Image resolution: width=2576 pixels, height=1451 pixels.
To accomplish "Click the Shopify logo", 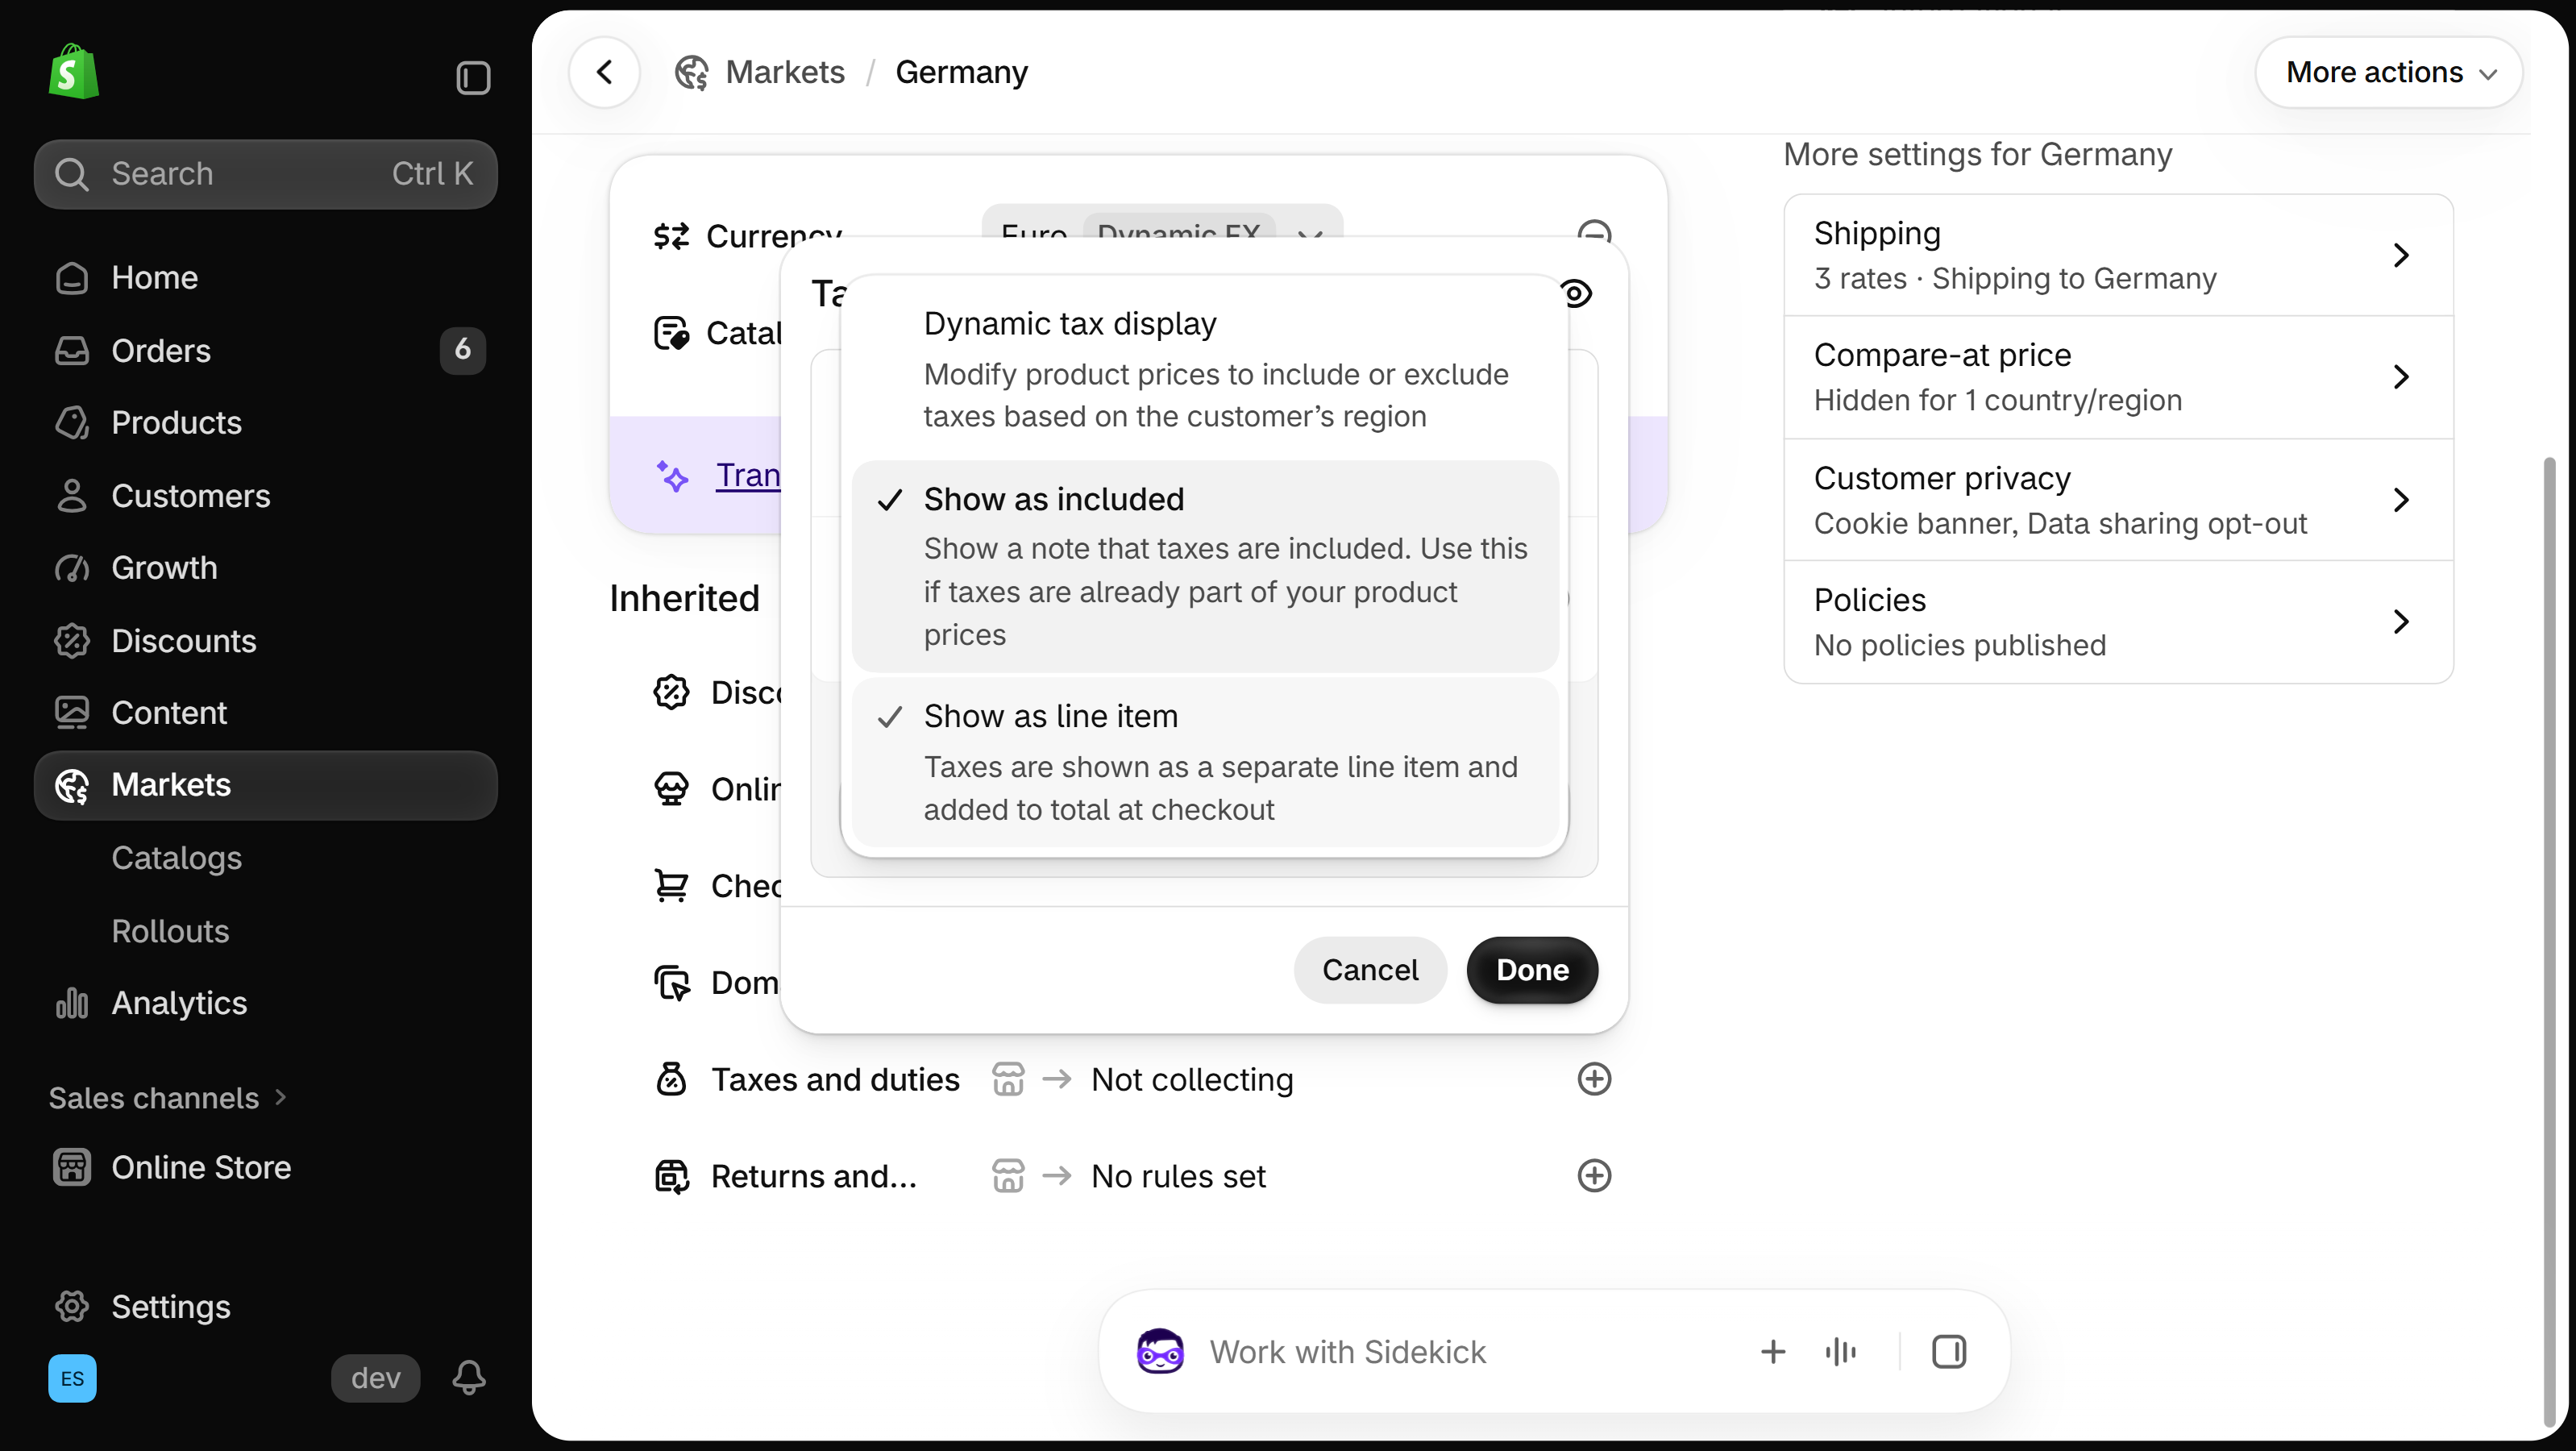I will click(73, 72).
